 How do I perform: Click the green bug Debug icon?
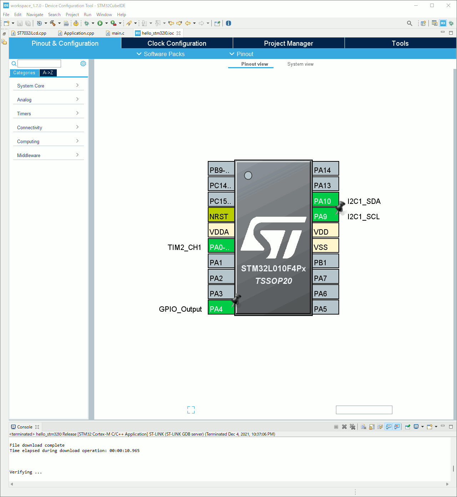[86, 23]
